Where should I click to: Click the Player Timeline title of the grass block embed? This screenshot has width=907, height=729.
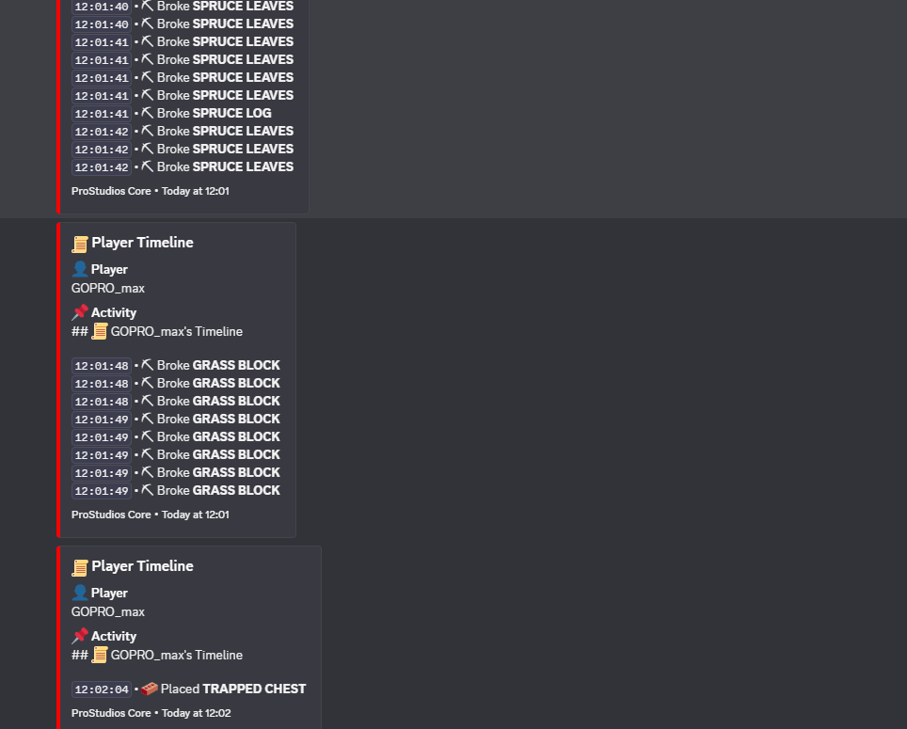[x=142, y=243]
